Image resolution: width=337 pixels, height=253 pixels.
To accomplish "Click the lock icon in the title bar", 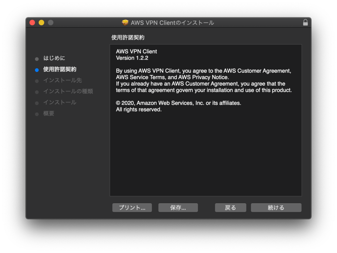I will (x=305, y=23).
